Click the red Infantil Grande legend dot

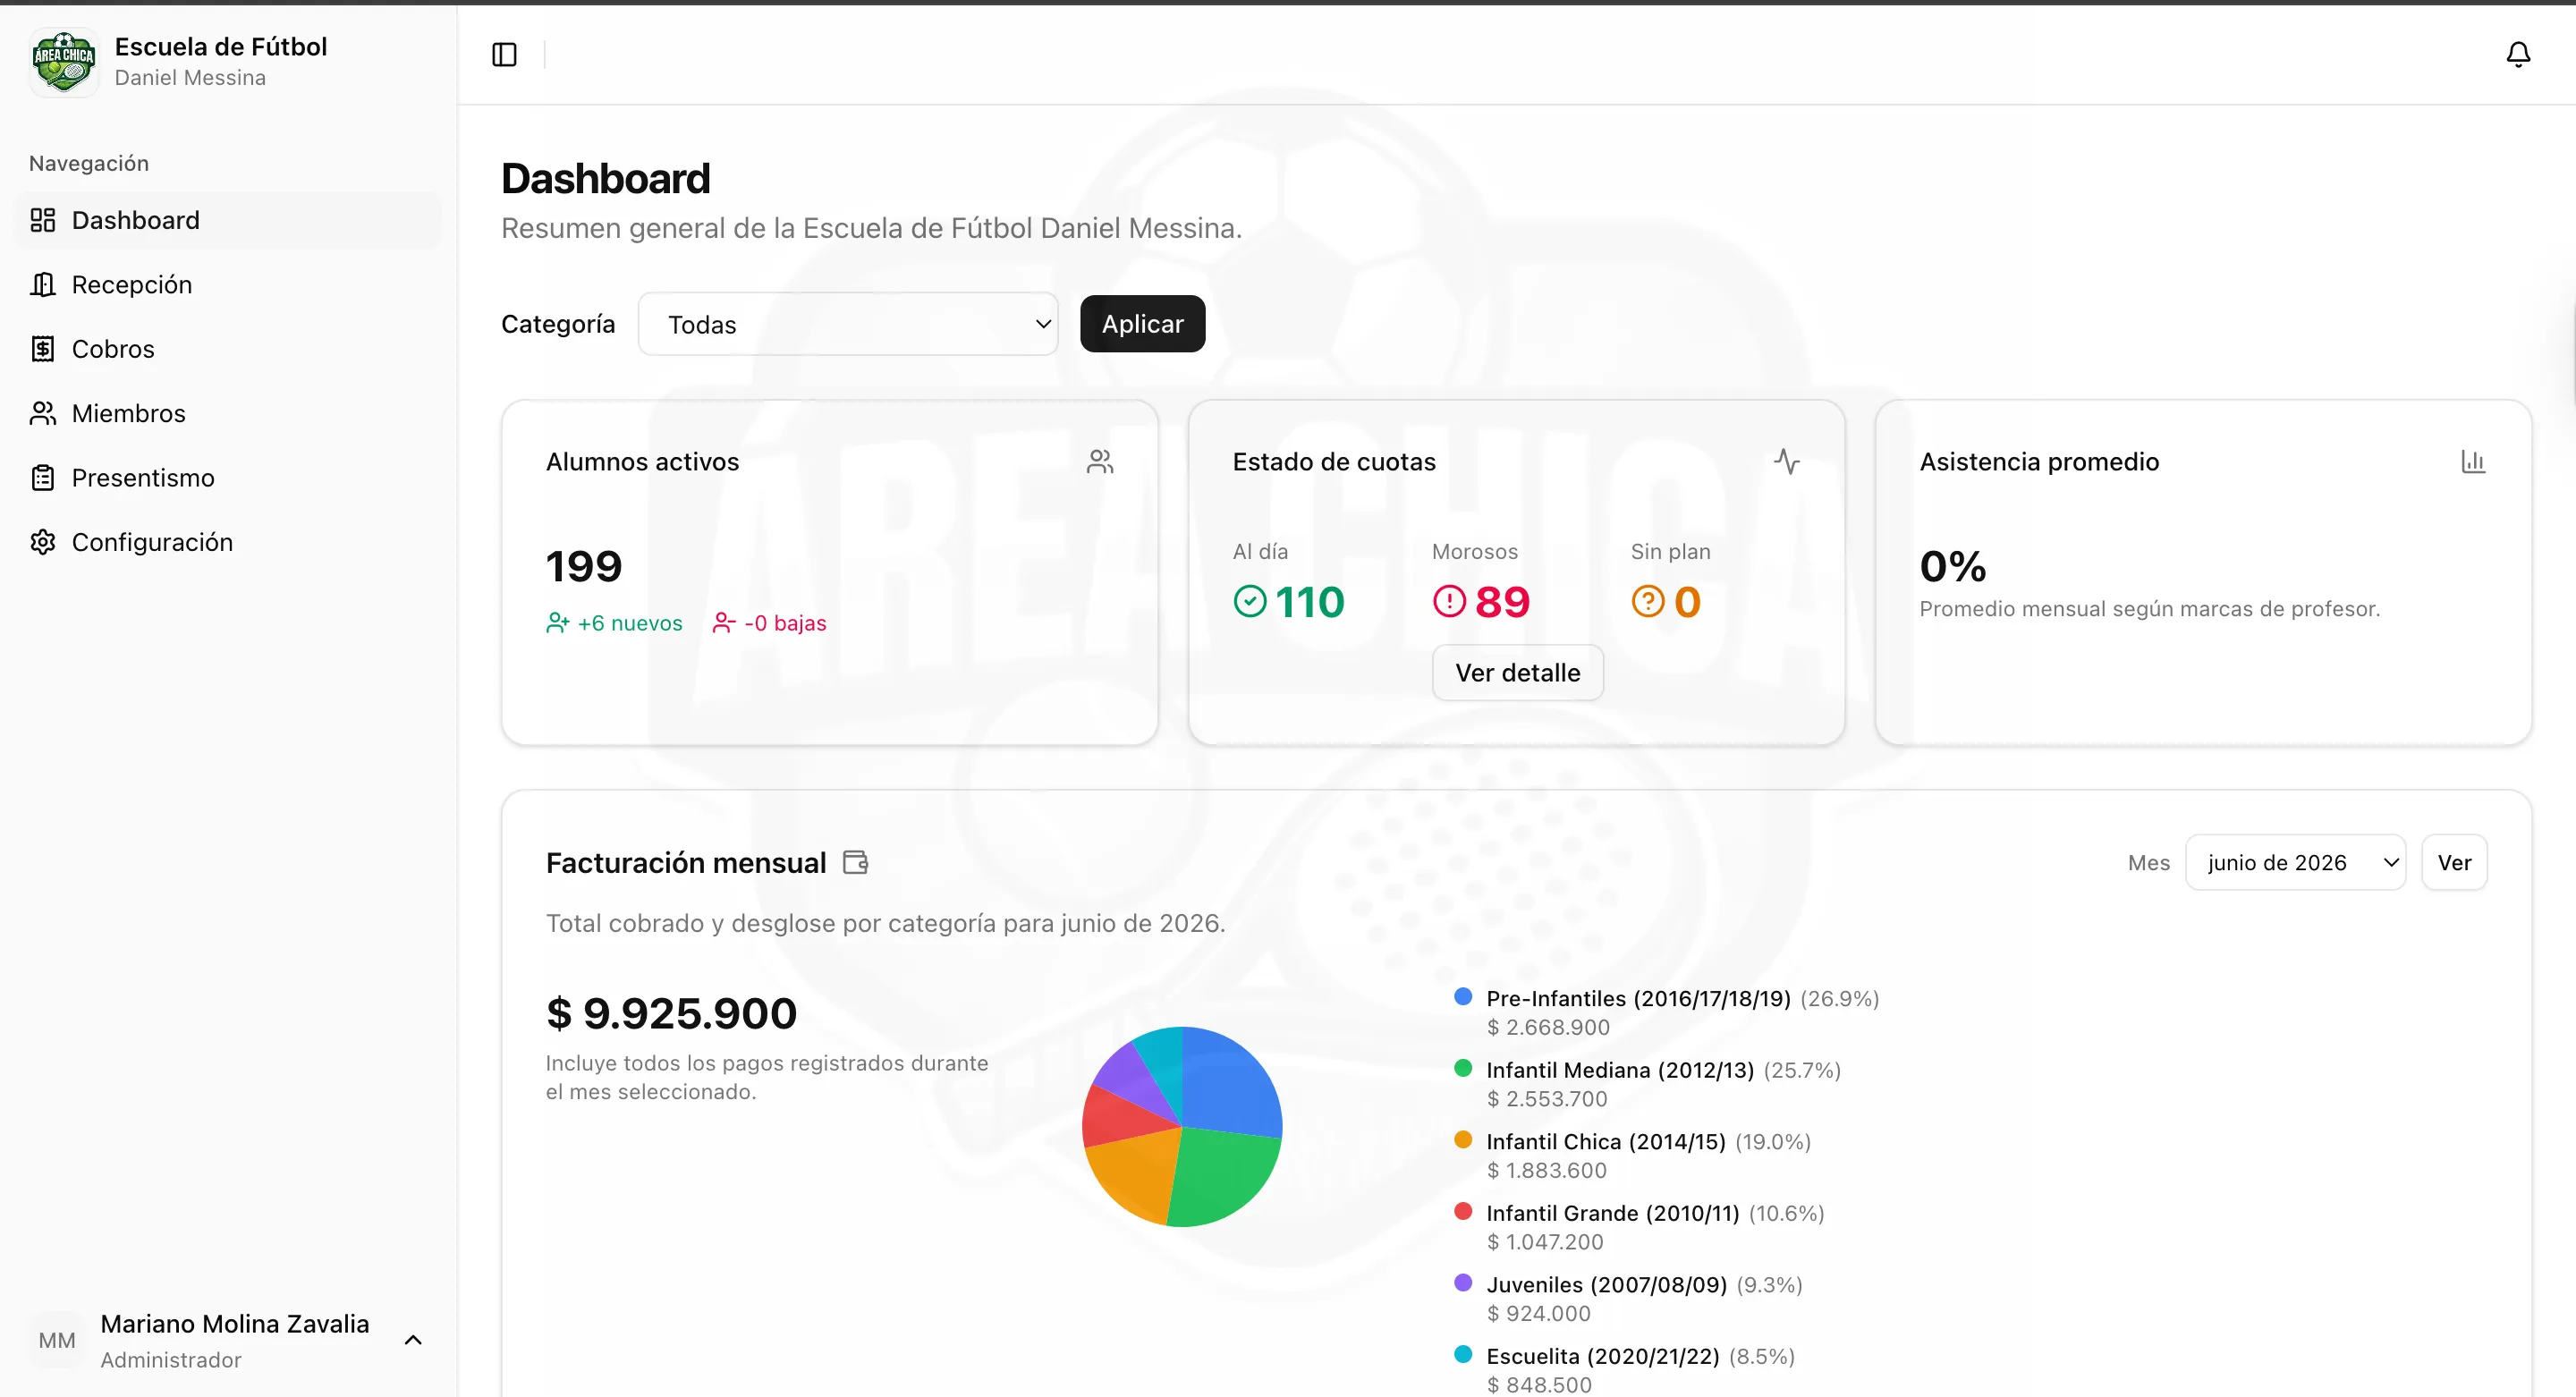pyautogui.click(x=1463, y=1211)
